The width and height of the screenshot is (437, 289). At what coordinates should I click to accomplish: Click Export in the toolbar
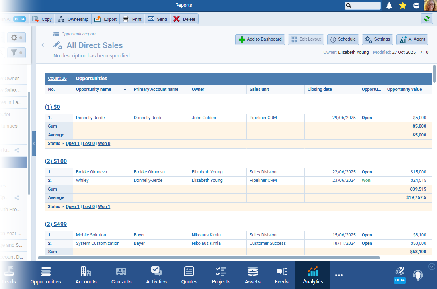click(105, 19)
